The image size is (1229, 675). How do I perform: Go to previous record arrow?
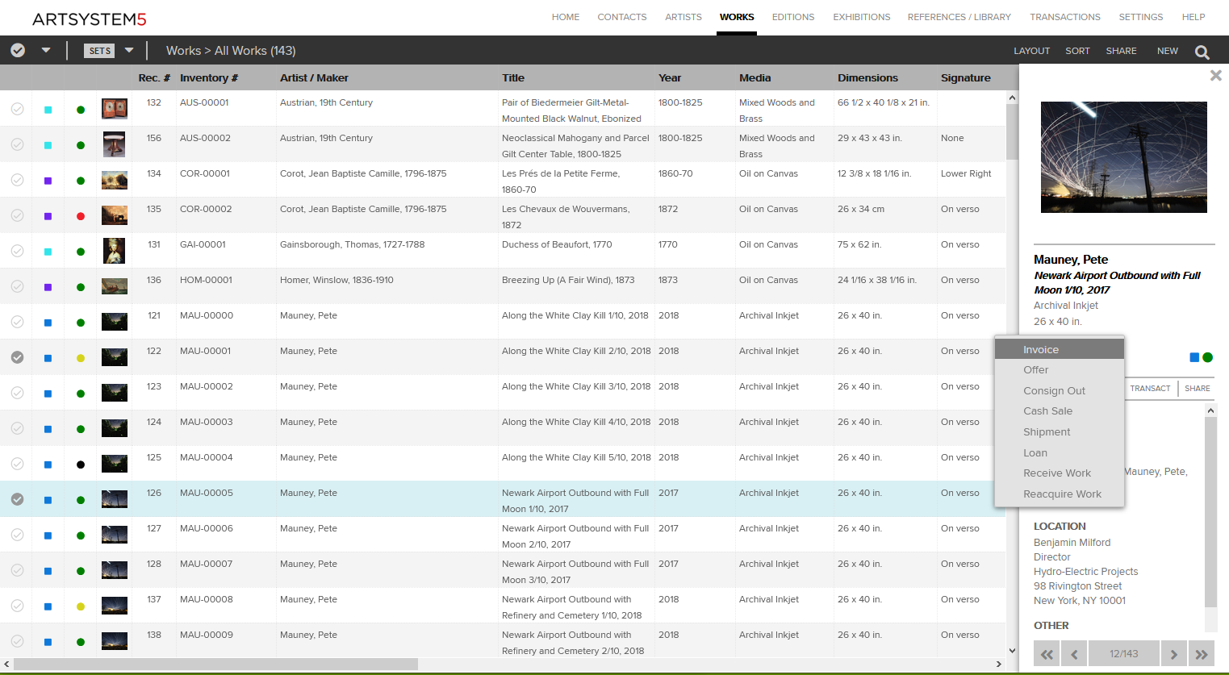point(1074,654)
